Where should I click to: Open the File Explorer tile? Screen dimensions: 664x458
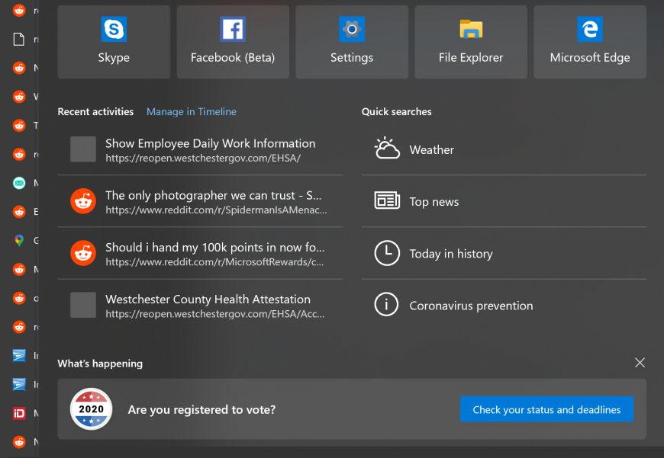[x=471, y=41]
